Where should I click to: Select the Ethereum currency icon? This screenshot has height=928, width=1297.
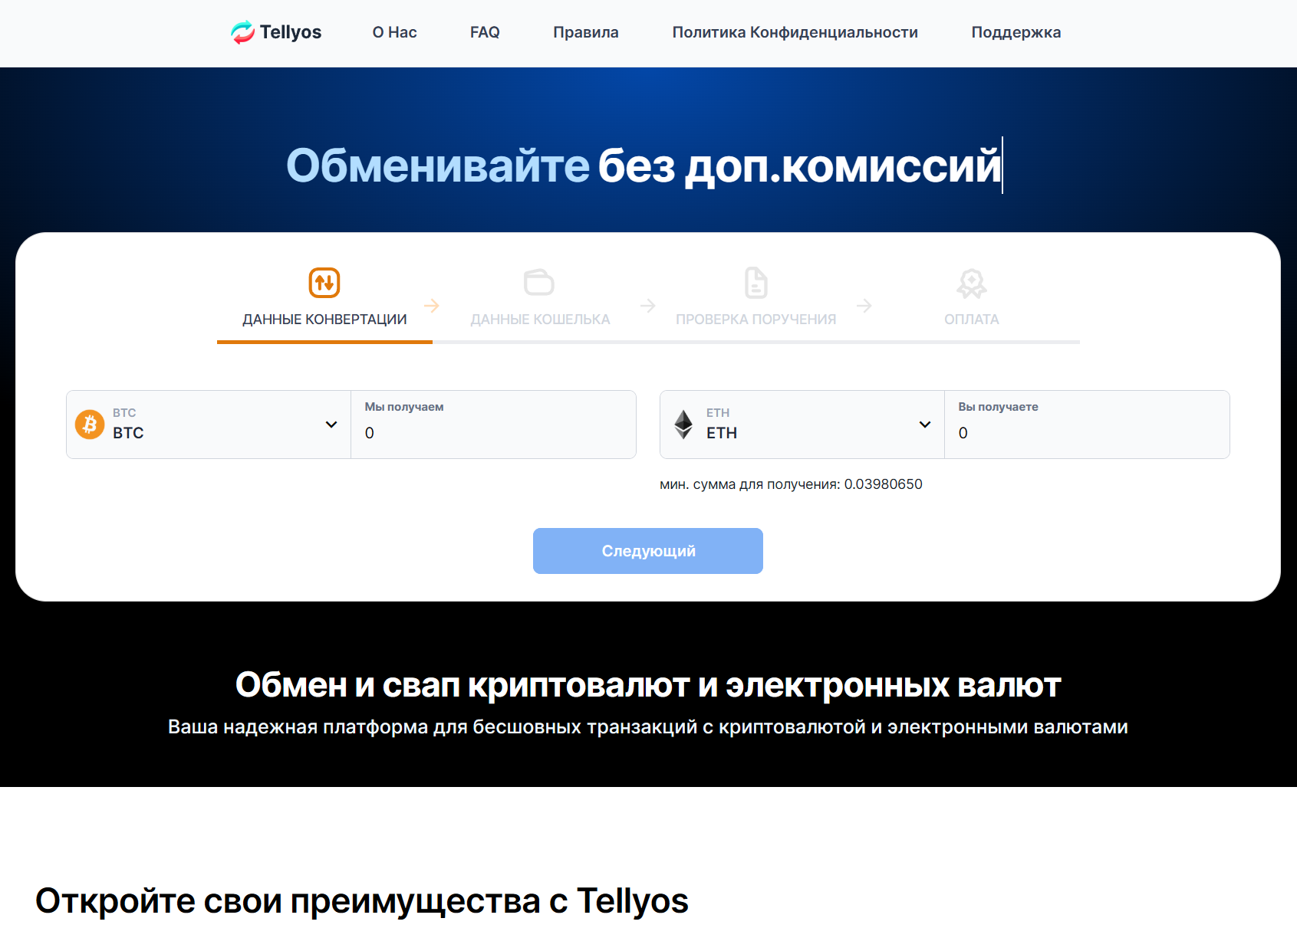click(685, 425)
